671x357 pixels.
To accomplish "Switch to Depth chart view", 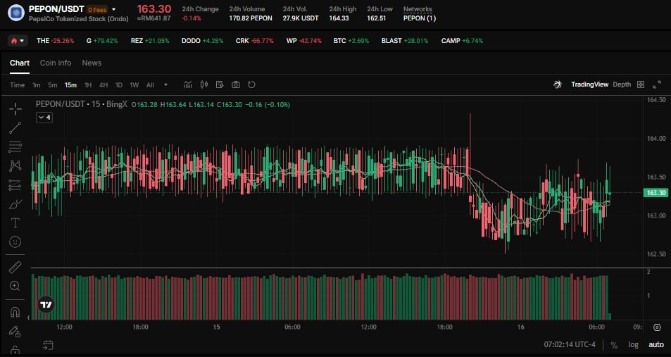I will pyautogui.click(x=622, y=84).
